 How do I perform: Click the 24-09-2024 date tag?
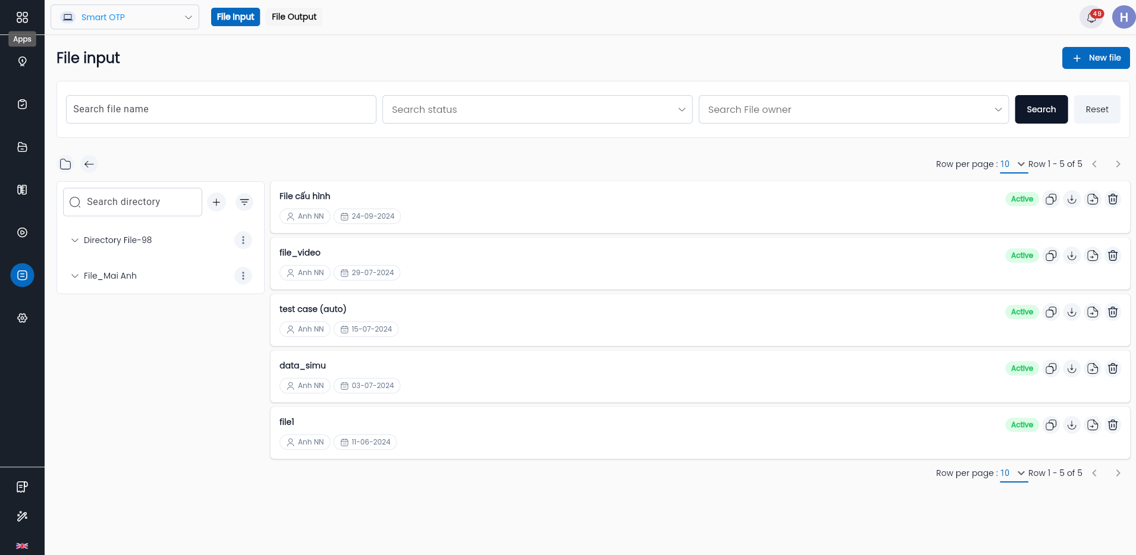click(x=367, y=216)
